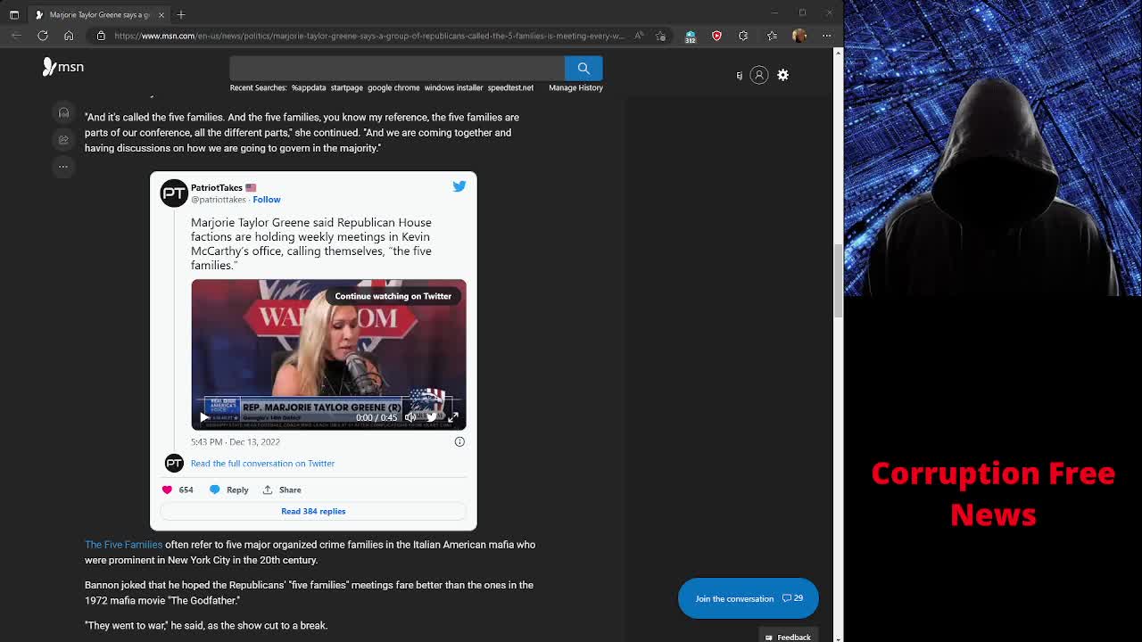Screen dimensions: 1142x642
Task: Add this page to favorites
Action: [x=660, y=36]
